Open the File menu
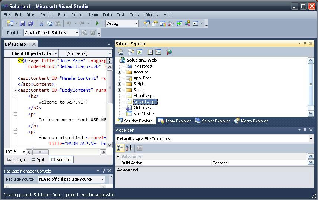The image size is (318, 200). tap(7, 15)
